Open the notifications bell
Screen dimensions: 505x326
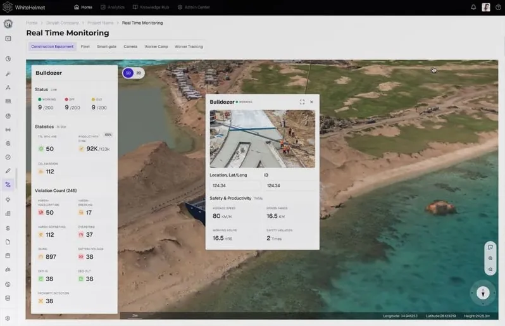[473, 7]
